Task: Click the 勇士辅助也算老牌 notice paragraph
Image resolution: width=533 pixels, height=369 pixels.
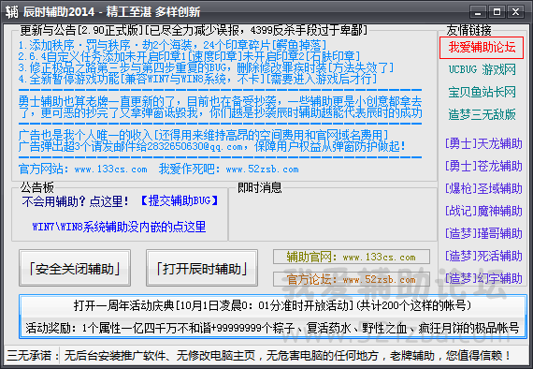Action: 221,107
